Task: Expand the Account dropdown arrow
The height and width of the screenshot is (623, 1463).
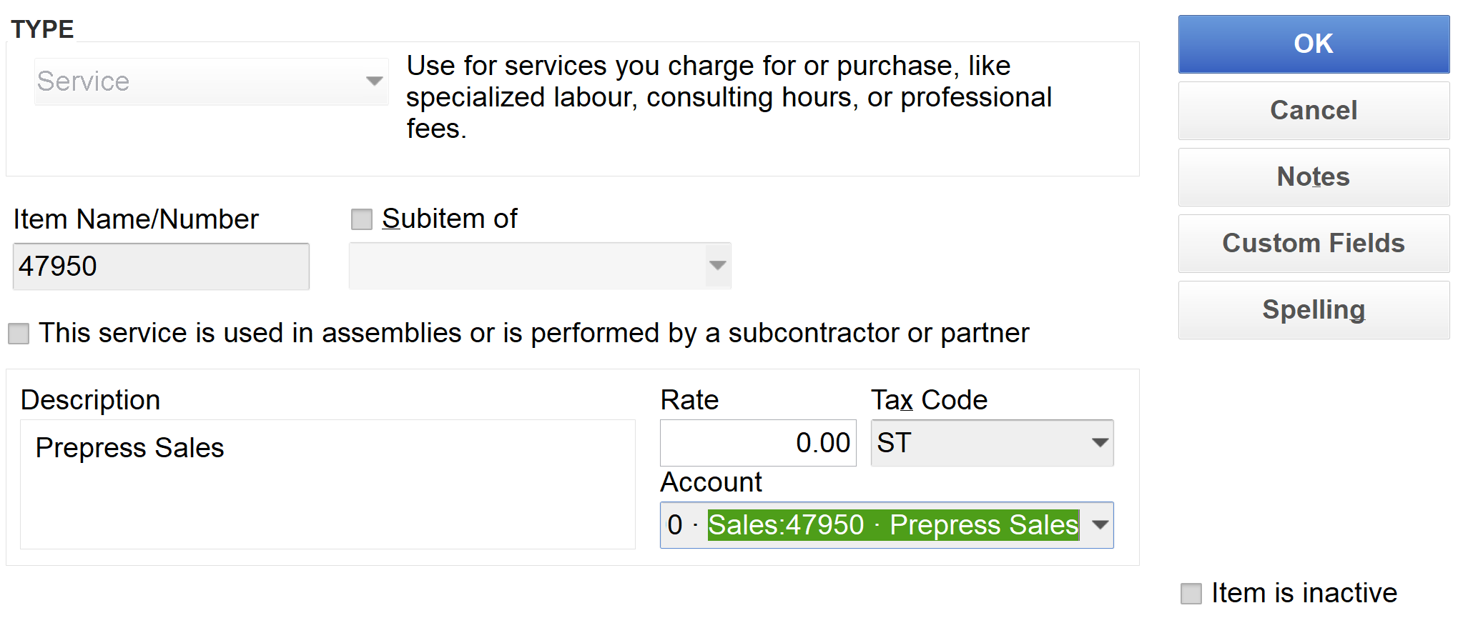Action: 1100,525
